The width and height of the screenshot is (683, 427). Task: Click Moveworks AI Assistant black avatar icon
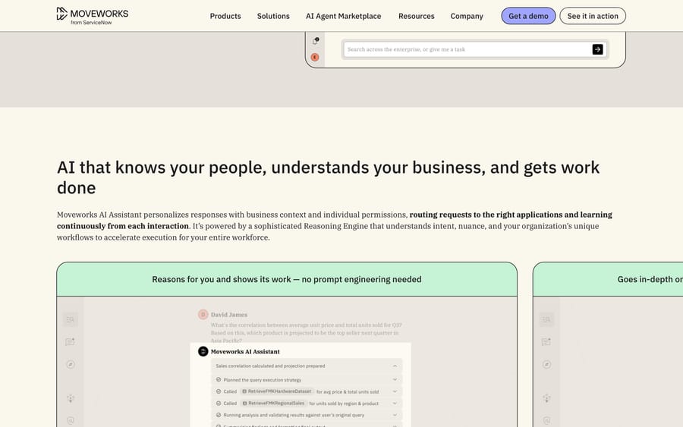pos(203,351)
